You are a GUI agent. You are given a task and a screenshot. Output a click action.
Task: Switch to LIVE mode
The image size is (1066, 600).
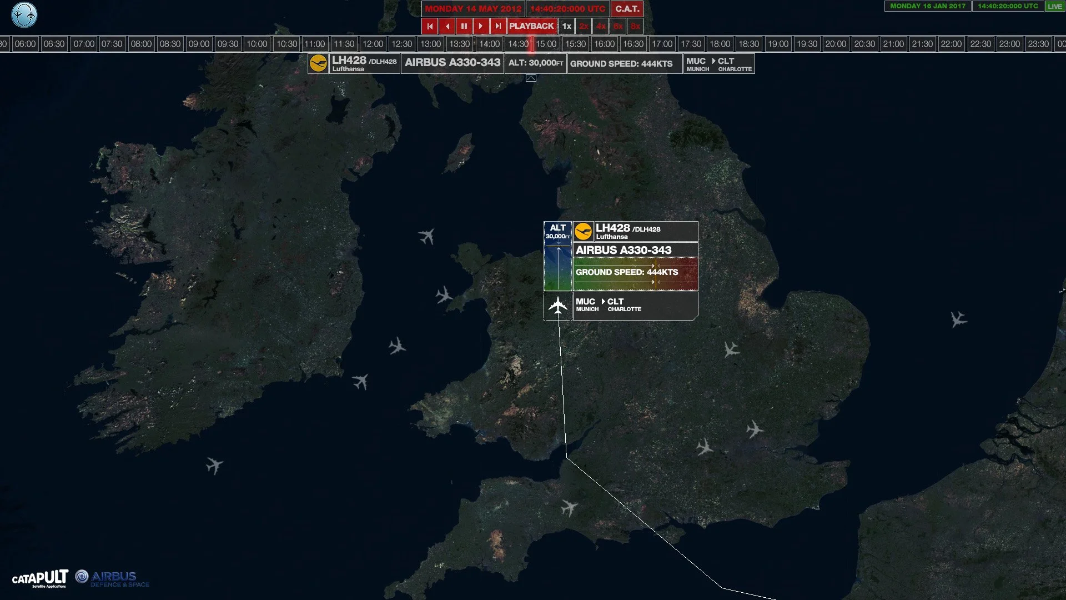[x=1054, y=6]
